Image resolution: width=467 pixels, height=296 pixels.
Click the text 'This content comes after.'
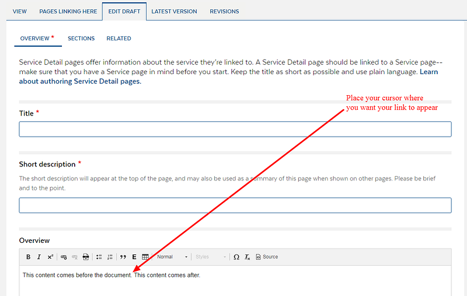coord(167,275)
